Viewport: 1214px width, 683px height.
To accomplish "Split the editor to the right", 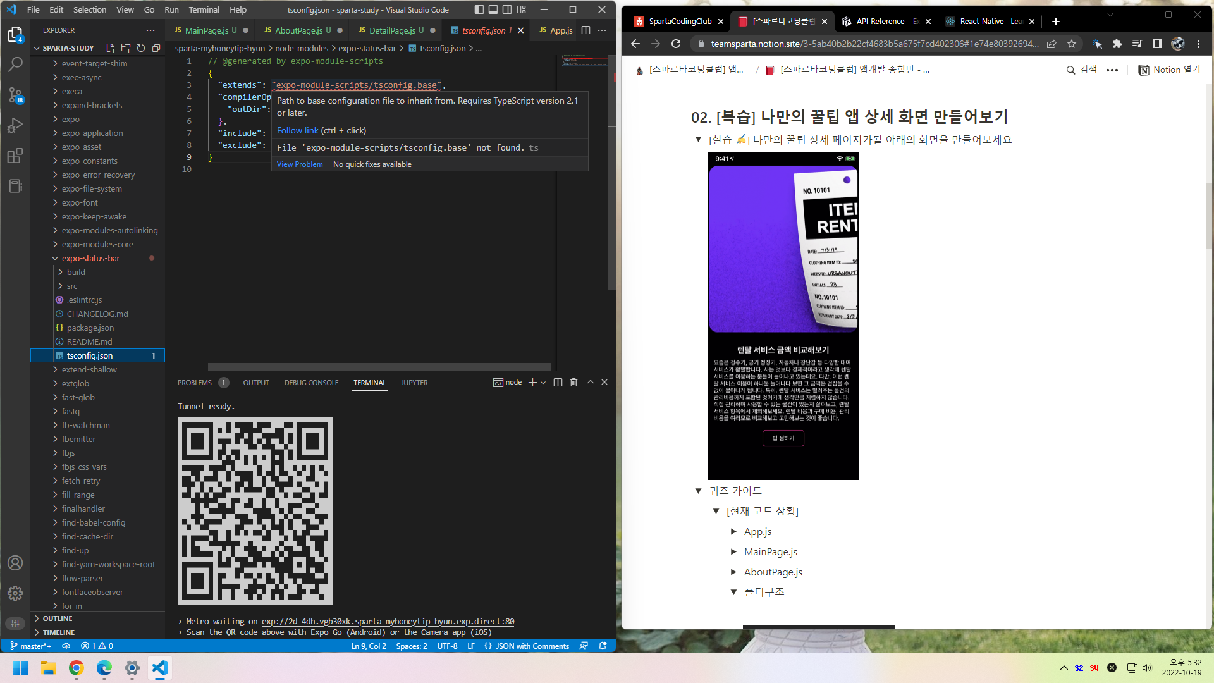I will [586, 30].
